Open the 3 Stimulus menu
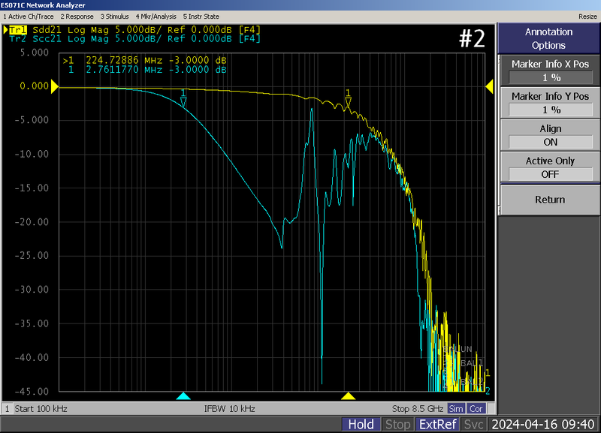The width and height of the screenshot is (601, 433). click(x=113, y=16)
